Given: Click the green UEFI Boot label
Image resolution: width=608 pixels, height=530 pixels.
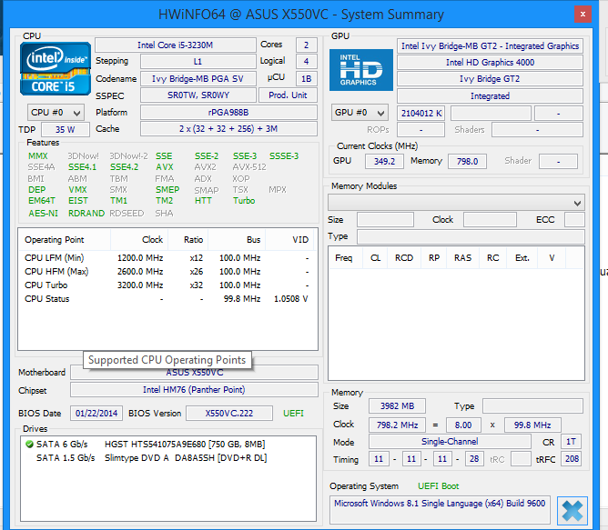Looking at the screenshot, I should 438,486.
